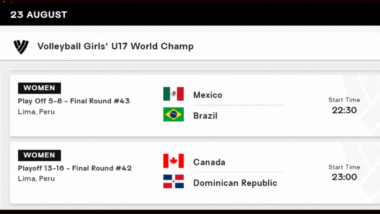Click the 22:30 start time
This screenshot has width=380, height=214.
click(344, 110)
